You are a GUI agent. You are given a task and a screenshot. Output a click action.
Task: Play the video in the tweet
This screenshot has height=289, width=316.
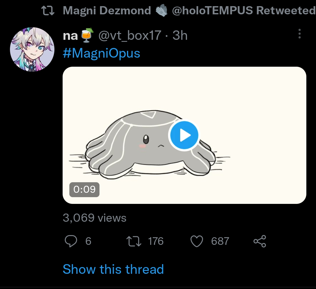pos(184,135)
